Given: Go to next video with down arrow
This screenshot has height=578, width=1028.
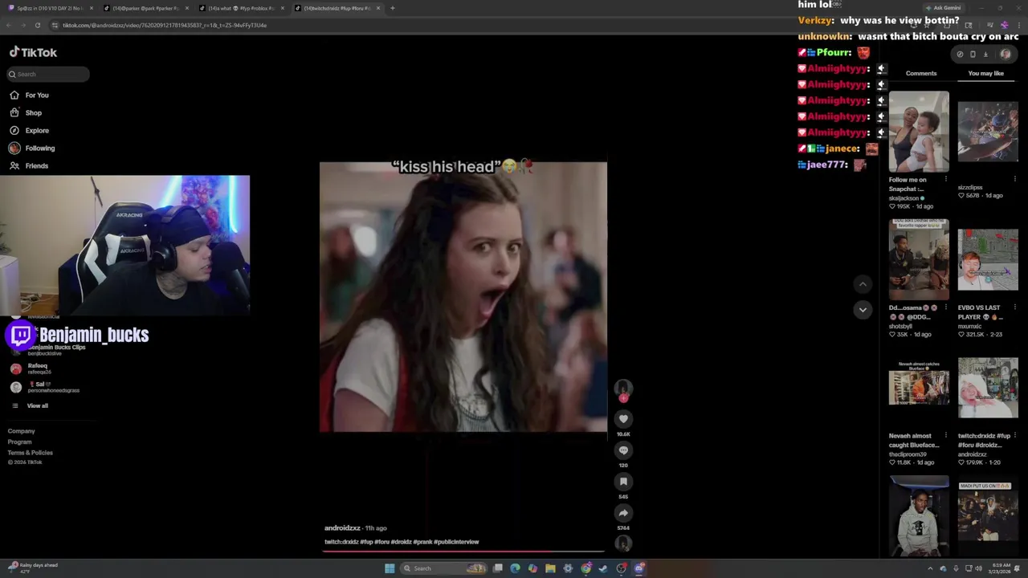Looking at the screenshot, I should (x=863, y=309).
